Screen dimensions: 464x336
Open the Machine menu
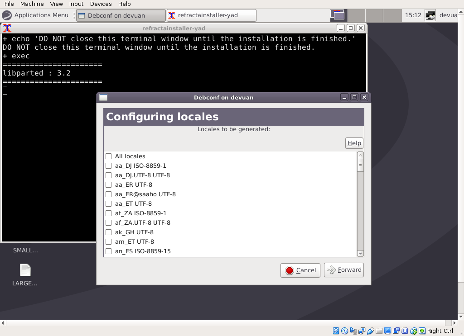tap(32, 4)
